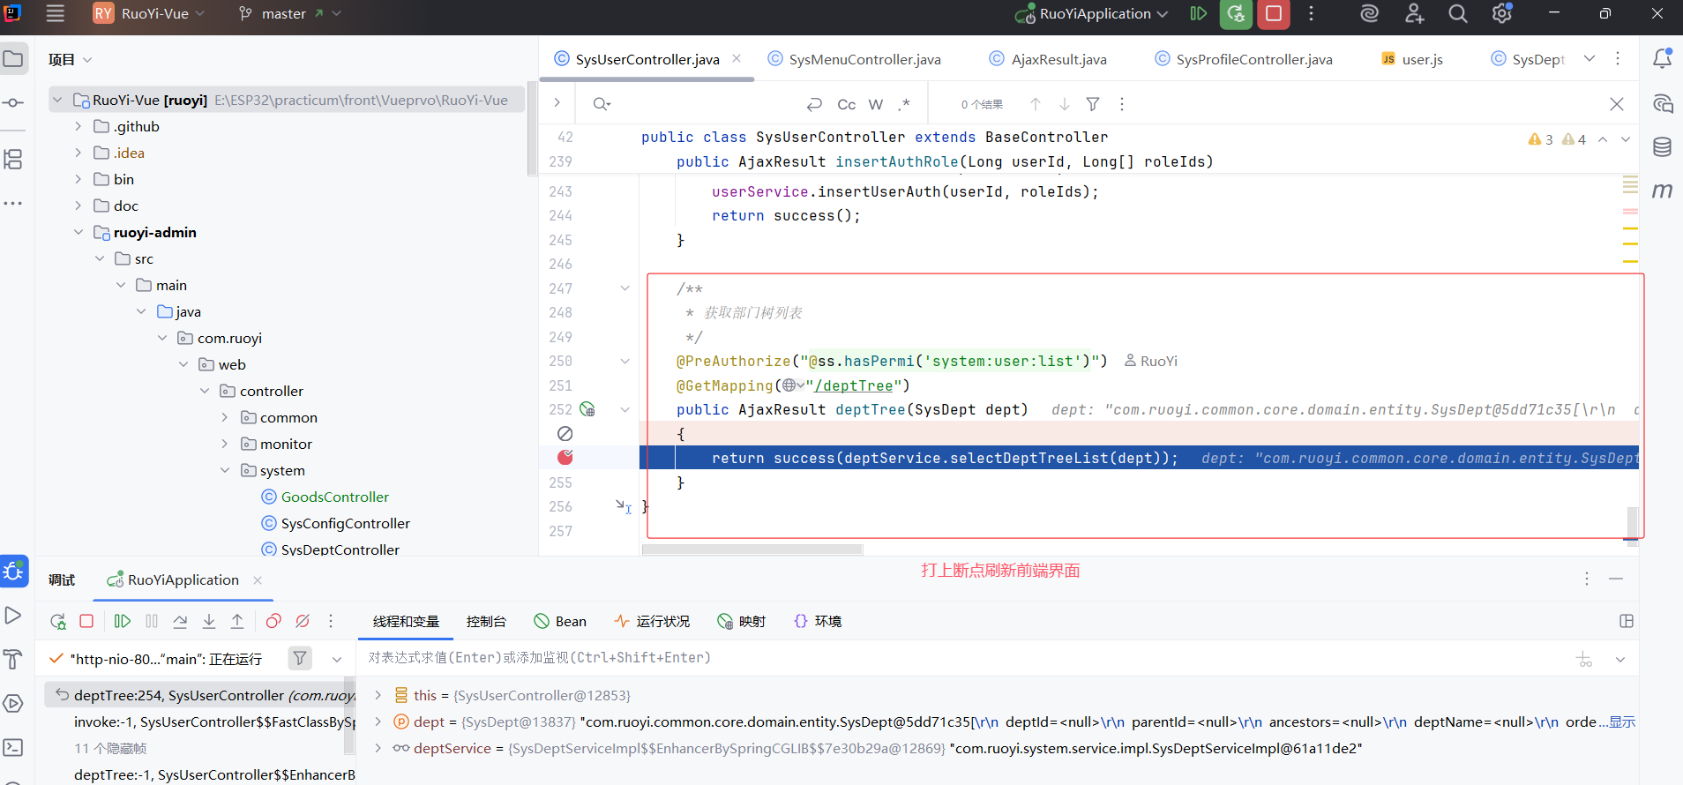Screen dimensions: 1683x785
Task: Expand the monitor package
Action: tap(225, 444)
